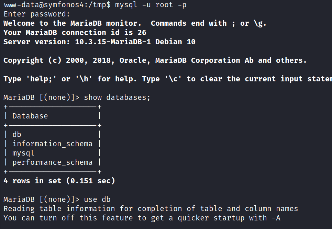Click the 'Enter password:' line
This screenshot has width=332, height=229.
37,14
